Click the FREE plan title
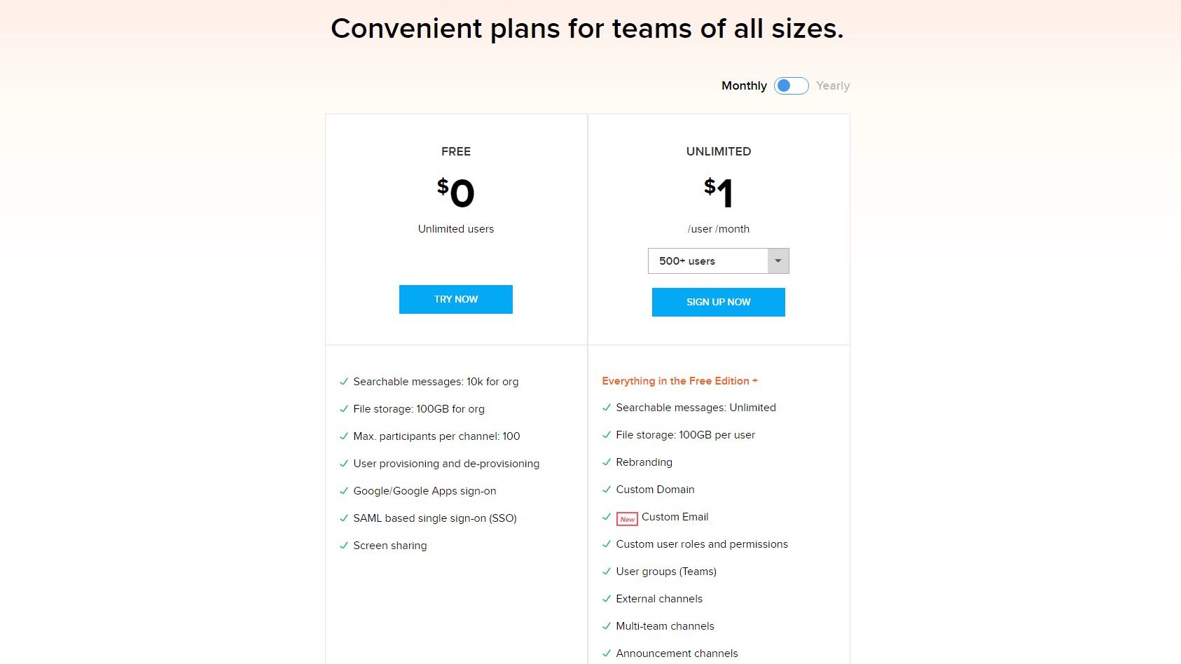This screenshot has height=664, width=1181. (456, 151)
